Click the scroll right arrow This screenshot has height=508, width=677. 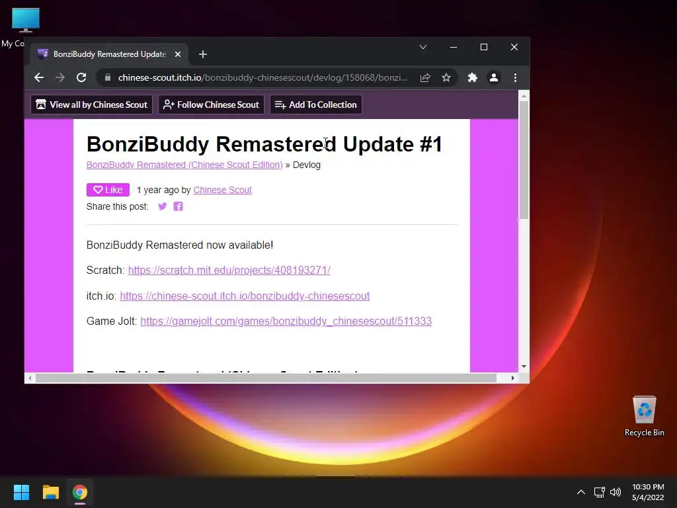pyautogui.click(x=512, y=378)
